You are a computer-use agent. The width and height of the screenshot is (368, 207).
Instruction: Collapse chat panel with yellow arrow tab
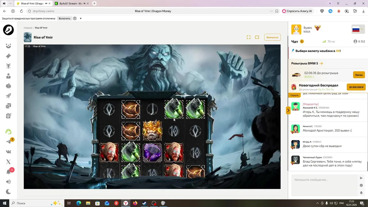pos(288,110)
